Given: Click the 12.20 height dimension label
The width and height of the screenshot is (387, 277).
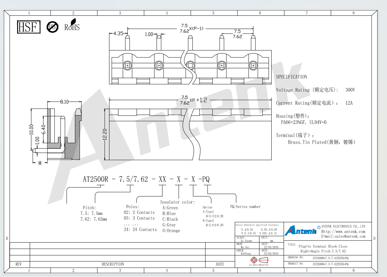Looking at the screenshot, I should (105, 134).
